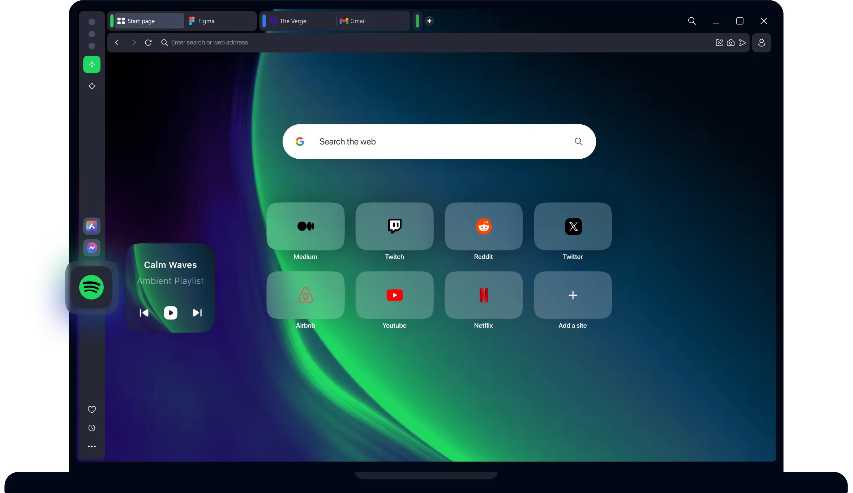The height and width of the screenshot is (493, 853).
Task: Click the Ambient Playlist subtitle
Action: coord(170,281)
